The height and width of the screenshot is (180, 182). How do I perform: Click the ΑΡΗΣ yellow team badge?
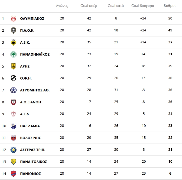[13, 66]
